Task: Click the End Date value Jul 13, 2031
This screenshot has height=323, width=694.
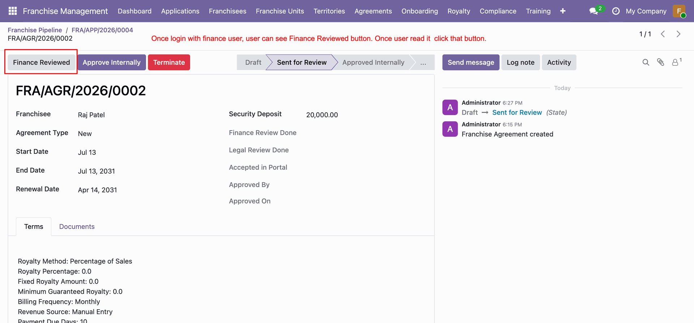Action: click(97, 171)
